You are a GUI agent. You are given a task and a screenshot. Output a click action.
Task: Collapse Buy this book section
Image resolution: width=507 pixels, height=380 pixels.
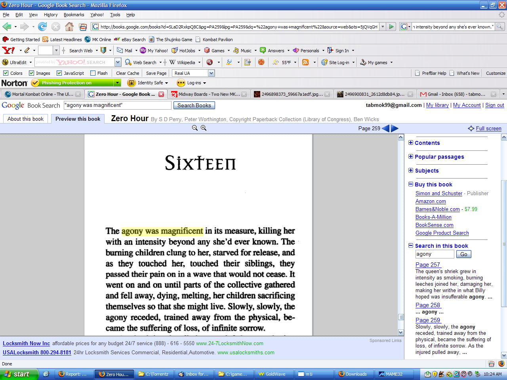point(411,184)
